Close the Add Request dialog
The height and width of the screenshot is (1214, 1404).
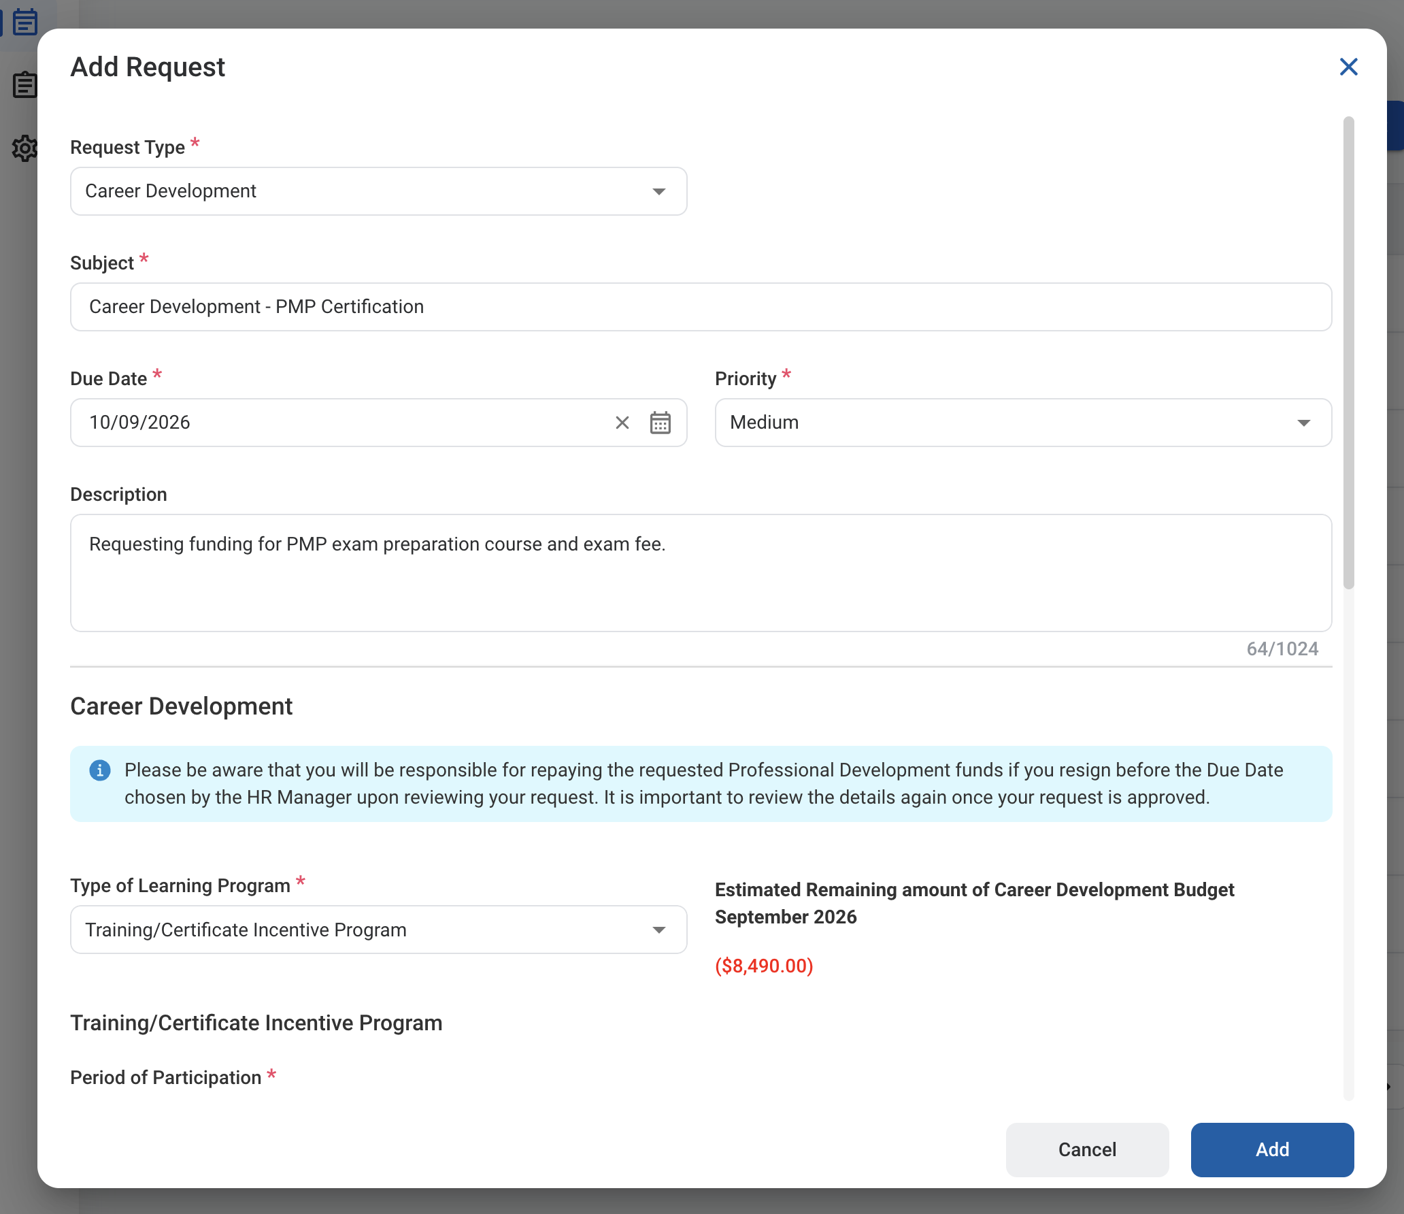(x=1348, y=67)
